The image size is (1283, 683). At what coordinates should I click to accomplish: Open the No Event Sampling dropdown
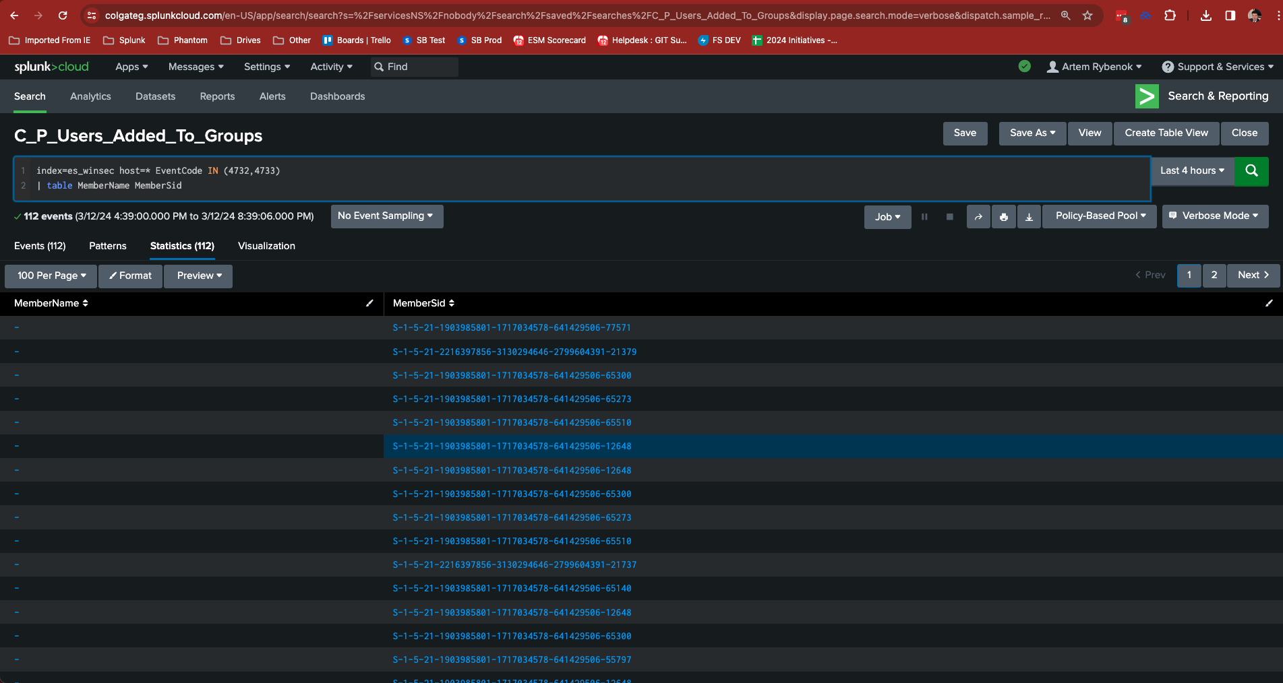(386, 216)
